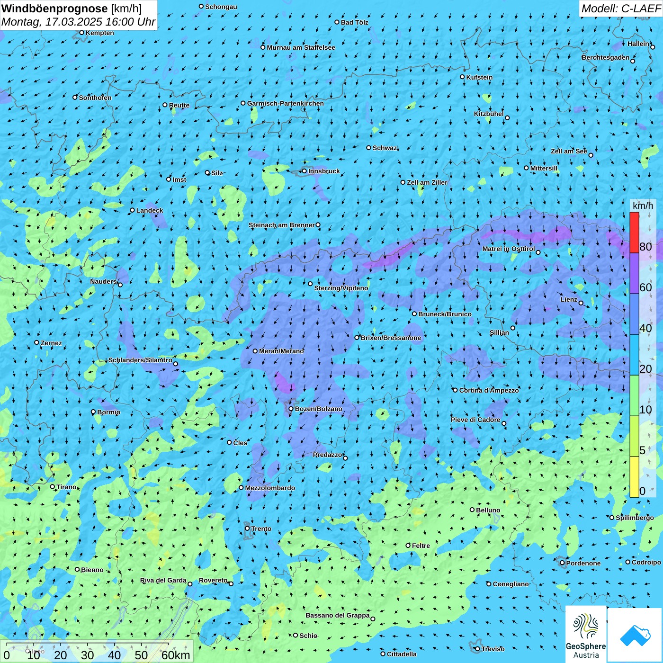Click the Landeck city marker
The image size is (663, 663).
click(133, 210)
